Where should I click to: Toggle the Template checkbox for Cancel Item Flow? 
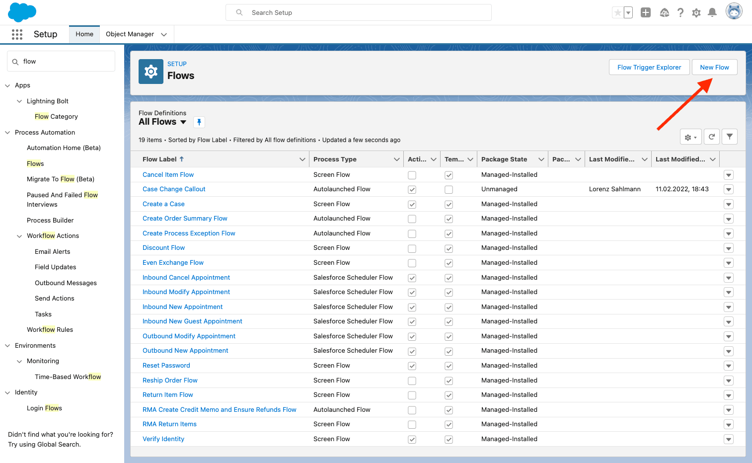point(449,175)
